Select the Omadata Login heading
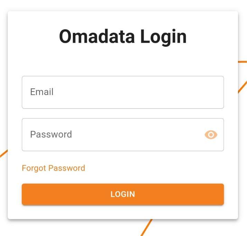 [123, 37]
